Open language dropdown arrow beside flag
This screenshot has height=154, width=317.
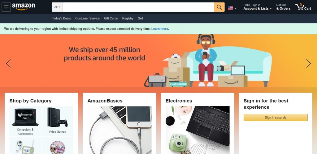(x=235, y=8)
